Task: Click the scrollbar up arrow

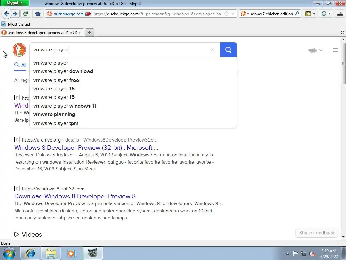Action: pyautogui.click(x=343, y=40)
